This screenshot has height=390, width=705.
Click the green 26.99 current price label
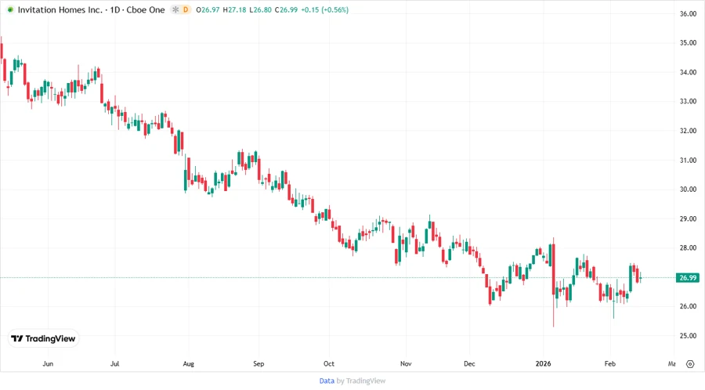[688, 278]
